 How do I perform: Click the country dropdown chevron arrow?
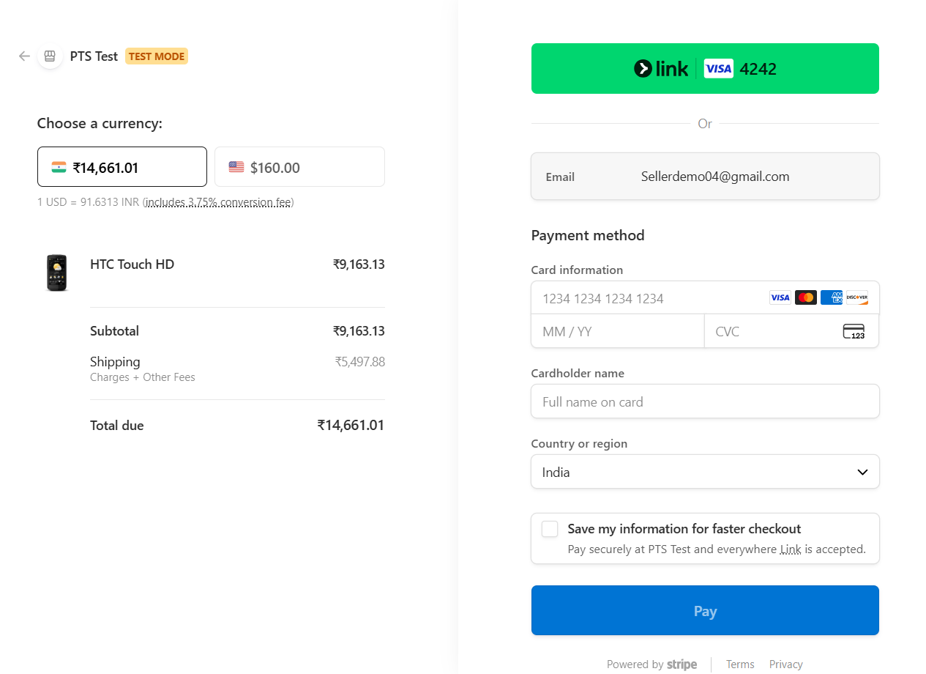862,473
